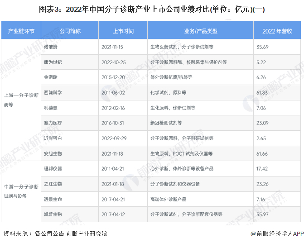Viewport: 304px width, 243px height.
Task: Select company name 安旭生物
Action: pos(53,153)
